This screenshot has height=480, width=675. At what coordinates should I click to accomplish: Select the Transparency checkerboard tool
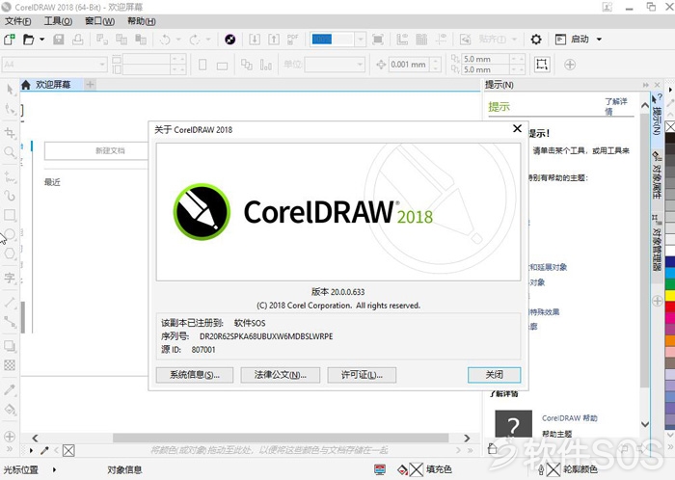tap(10, 365)
